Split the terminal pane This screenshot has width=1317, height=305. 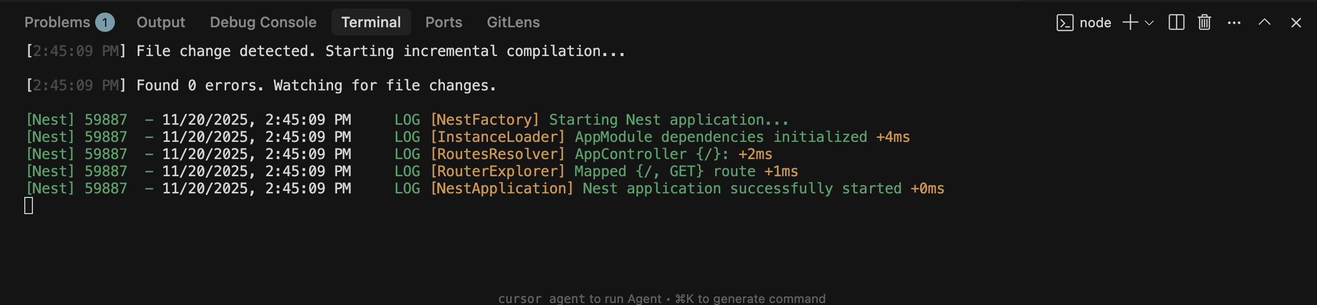click(x=1176, y=22)
